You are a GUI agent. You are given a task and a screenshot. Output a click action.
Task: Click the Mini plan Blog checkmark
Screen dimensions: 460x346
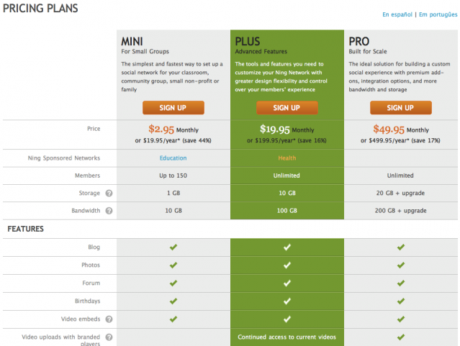(173, 247)
